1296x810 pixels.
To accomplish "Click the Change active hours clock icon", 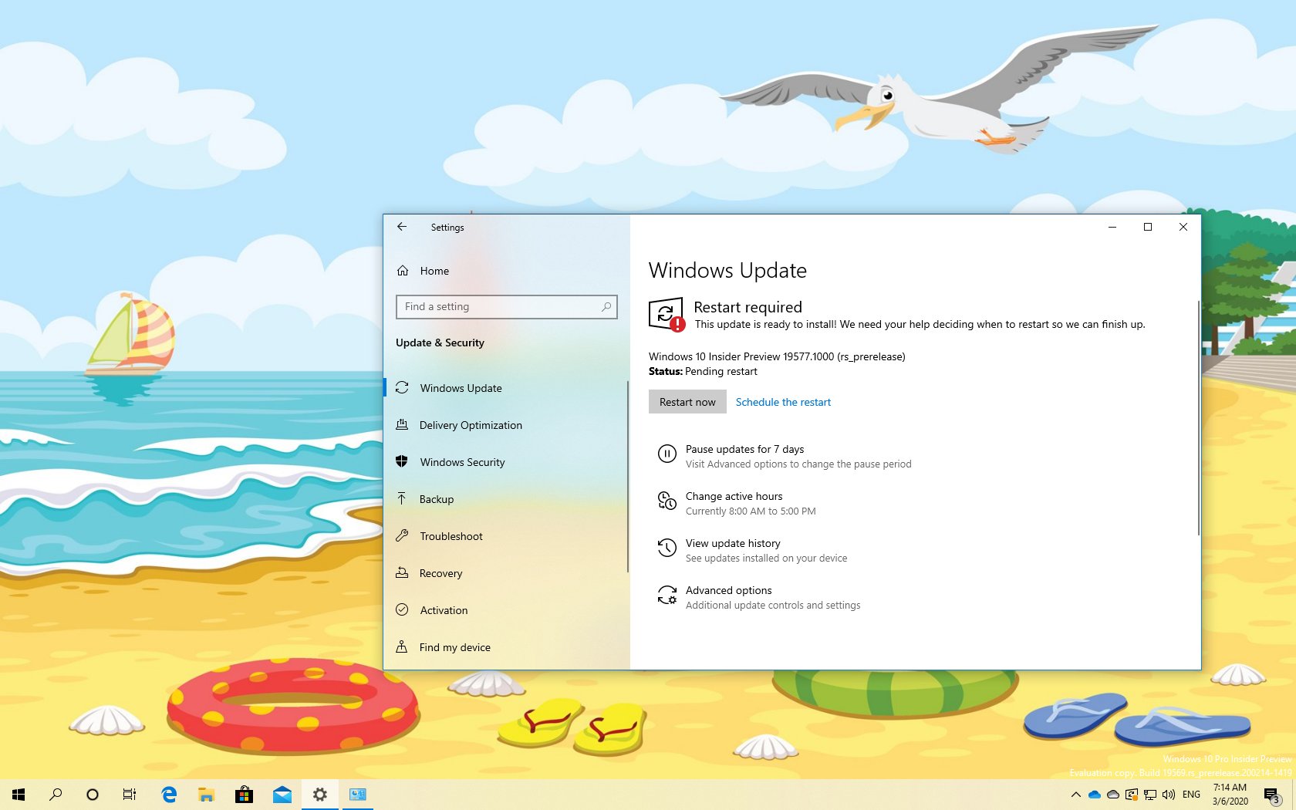I will coord(667,501).
